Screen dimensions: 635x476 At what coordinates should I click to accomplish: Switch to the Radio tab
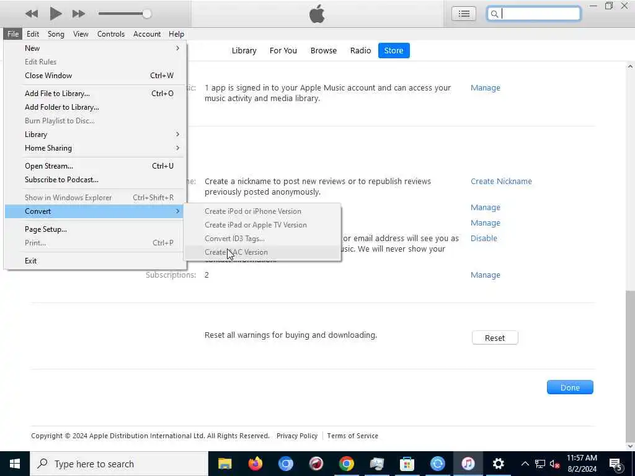coord(360,51)
